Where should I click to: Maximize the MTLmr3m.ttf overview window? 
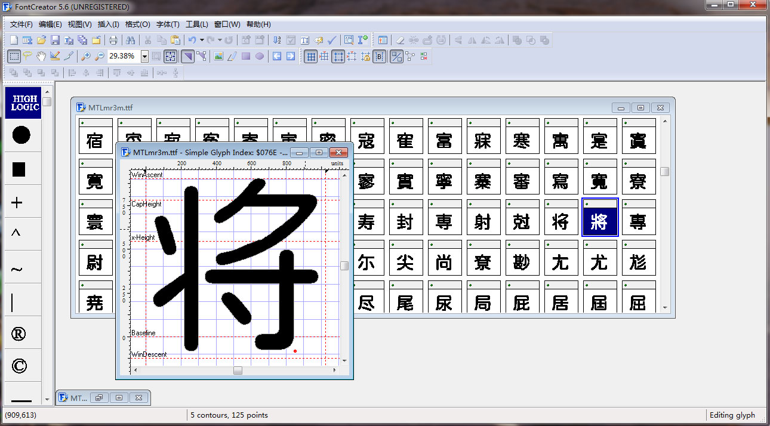click(x=640, y=108)
